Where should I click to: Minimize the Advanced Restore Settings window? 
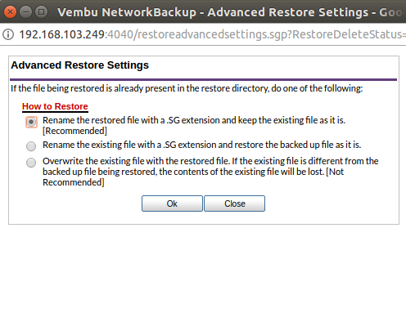26,12
